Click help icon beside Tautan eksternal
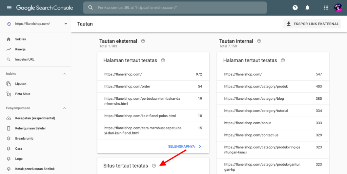 (143, 41)
